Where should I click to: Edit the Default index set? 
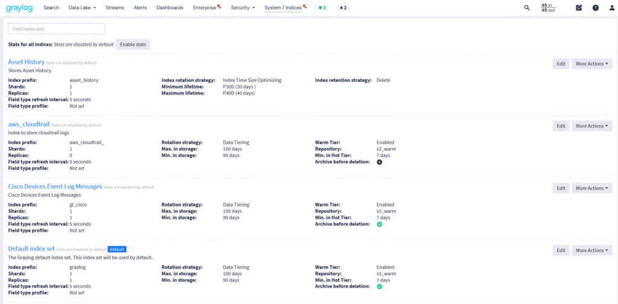[561, 250]
